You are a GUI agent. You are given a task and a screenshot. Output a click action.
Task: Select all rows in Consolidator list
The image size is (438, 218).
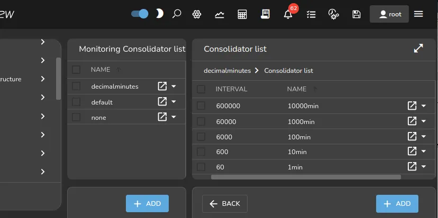(201, 89)
